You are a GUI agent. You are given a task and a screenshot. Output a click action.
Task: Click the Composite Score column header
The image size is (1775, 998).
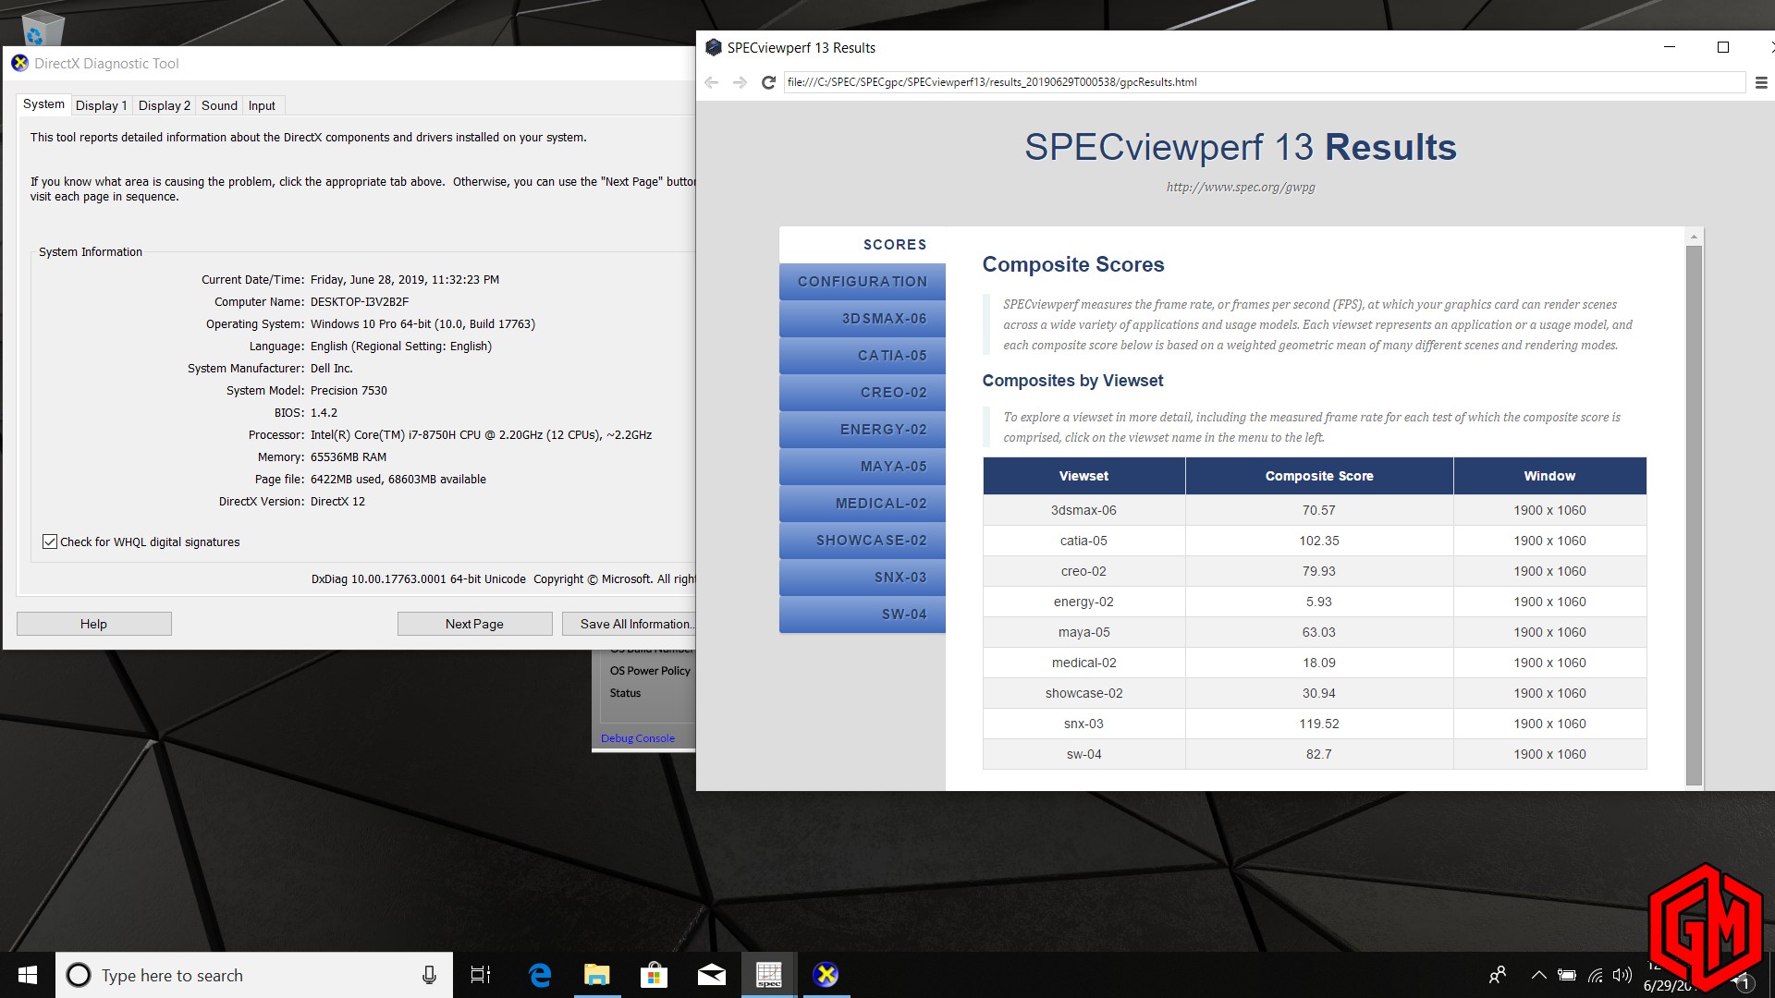tap(1319, 476)
